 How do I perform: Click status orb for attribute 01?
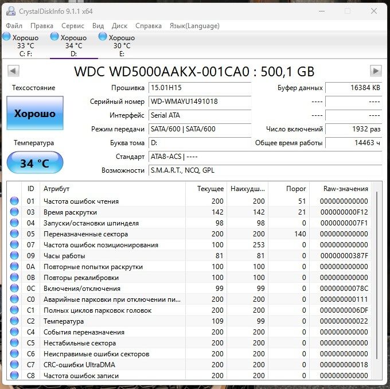pos(14,201)
